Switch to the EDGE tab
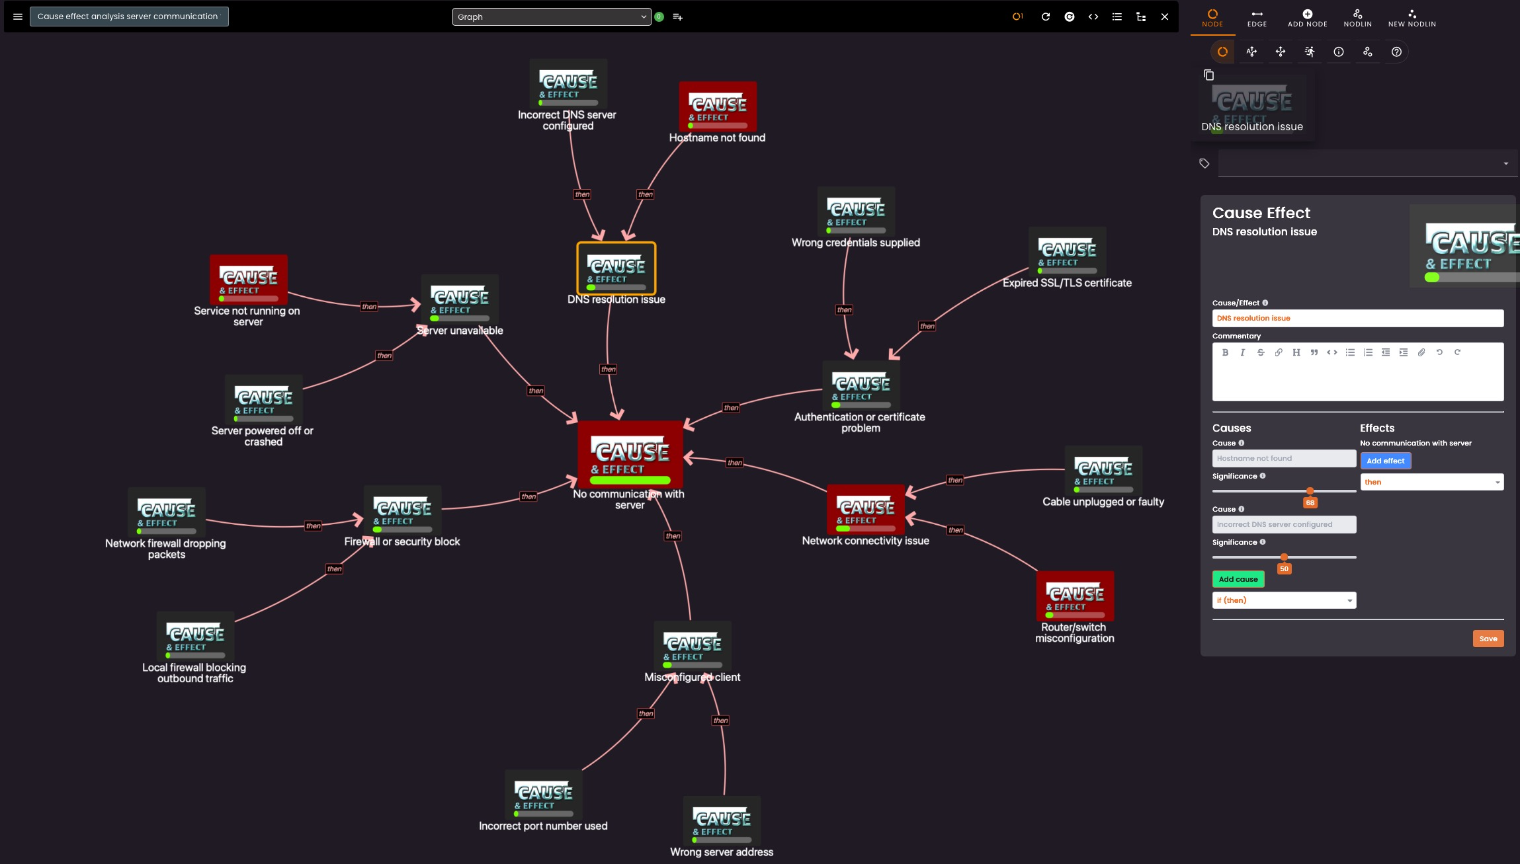Image resolution: width=1520 pixels, height=864 pixels. coord(1257,18)
